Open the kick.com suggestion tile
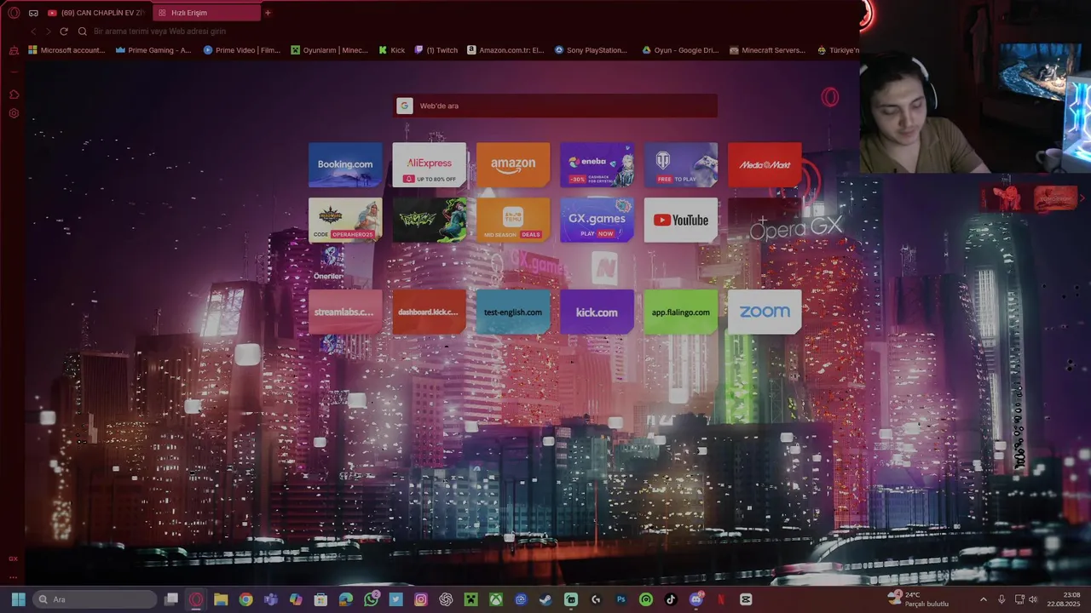Viewport: 1091px width, 613px height. coord(597,312)
